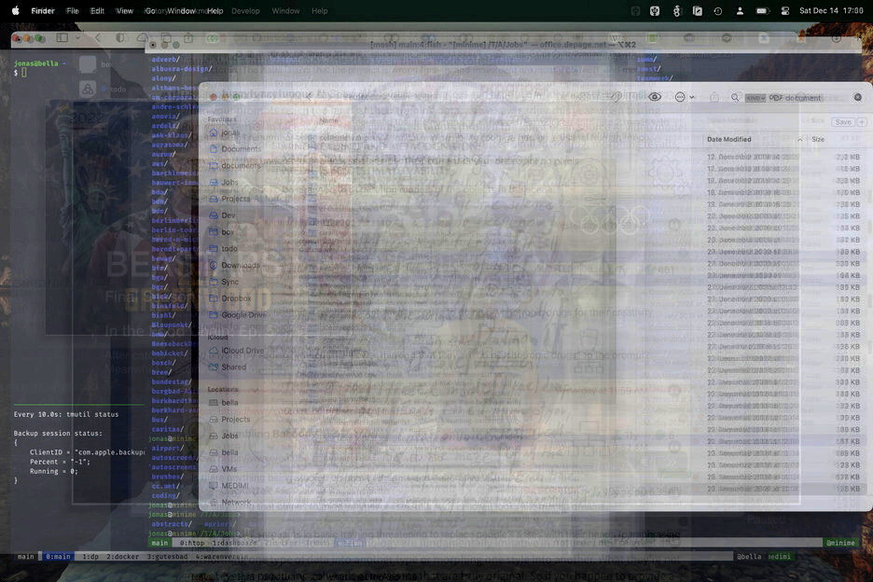This screenshot has width=873, height=582.
Task: Open the KIND search token dropdown
Action: pos(755,98)
